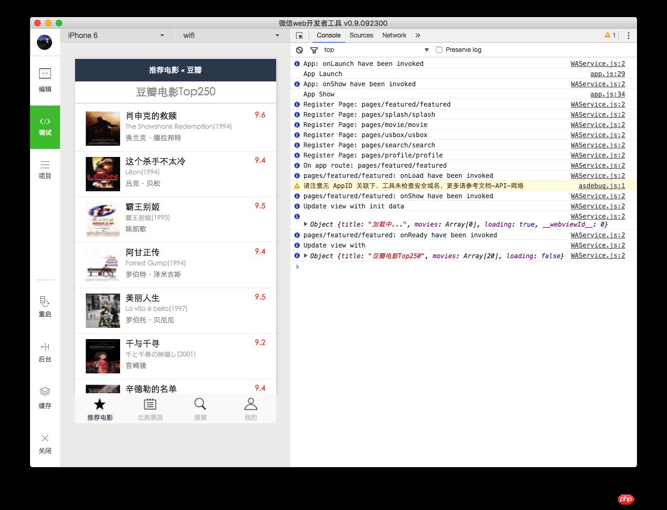Tap the 推荐电影 star tab icon
667x510 pixels.
tap(100, 404)
